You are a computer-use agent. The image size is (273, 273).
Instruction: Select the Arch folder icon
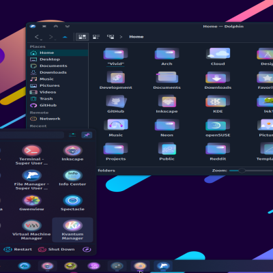[x=167, y=54]
